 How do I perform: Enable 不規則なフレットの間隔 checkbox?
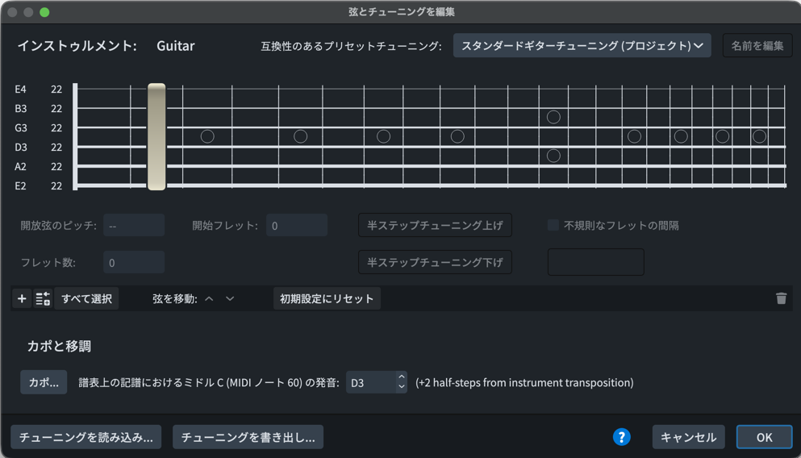click(x=553, y=226)
